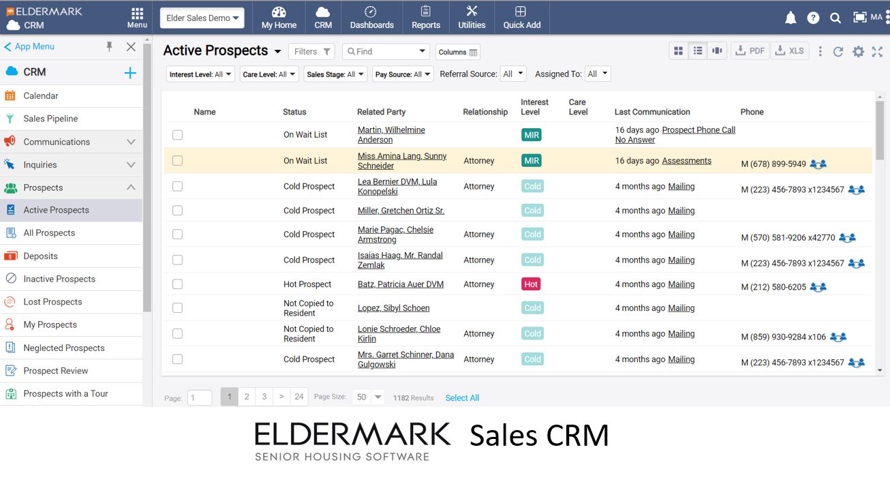890x501 pixels.
Task: Open the Assigned To dropdown
Action: coord(598,74)
